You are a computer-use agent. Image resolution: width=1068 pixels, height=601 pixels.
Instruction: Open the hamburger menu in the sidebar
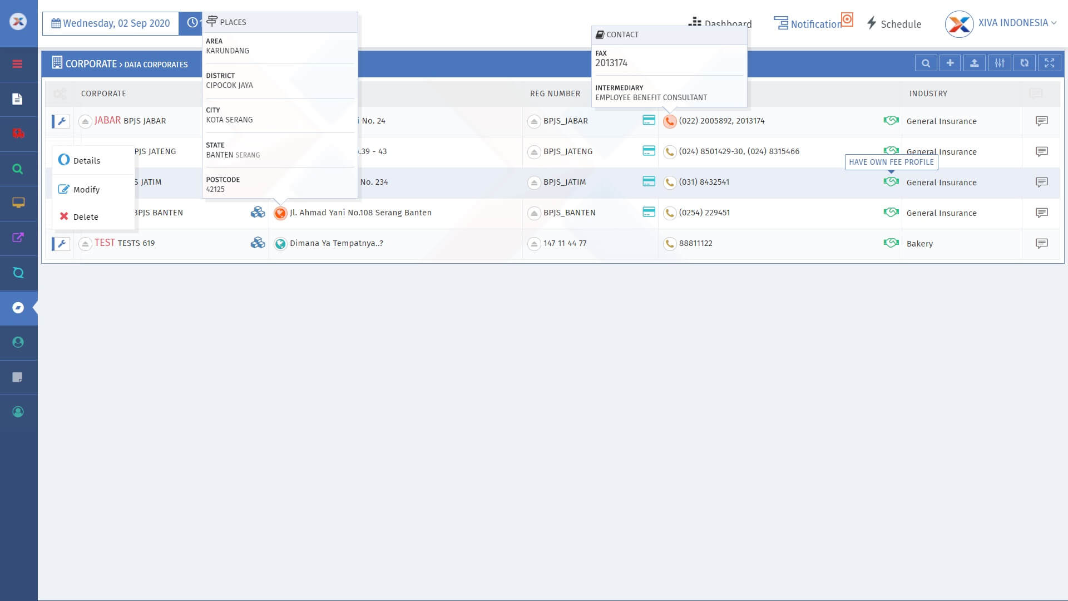click(x=18, y=64)
